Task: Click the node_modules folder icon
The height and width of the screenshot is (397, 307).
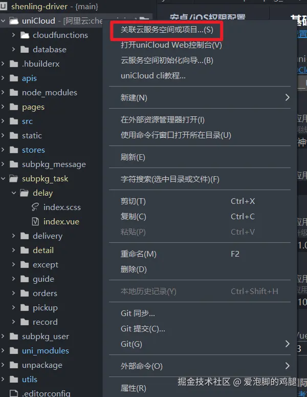Action: pos(14,92)
